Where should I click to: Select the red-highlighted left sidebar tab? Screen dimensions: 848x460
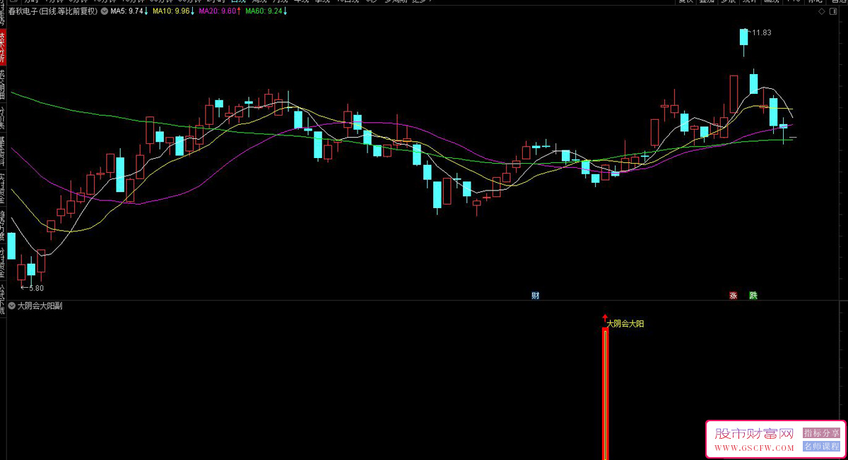3,46
